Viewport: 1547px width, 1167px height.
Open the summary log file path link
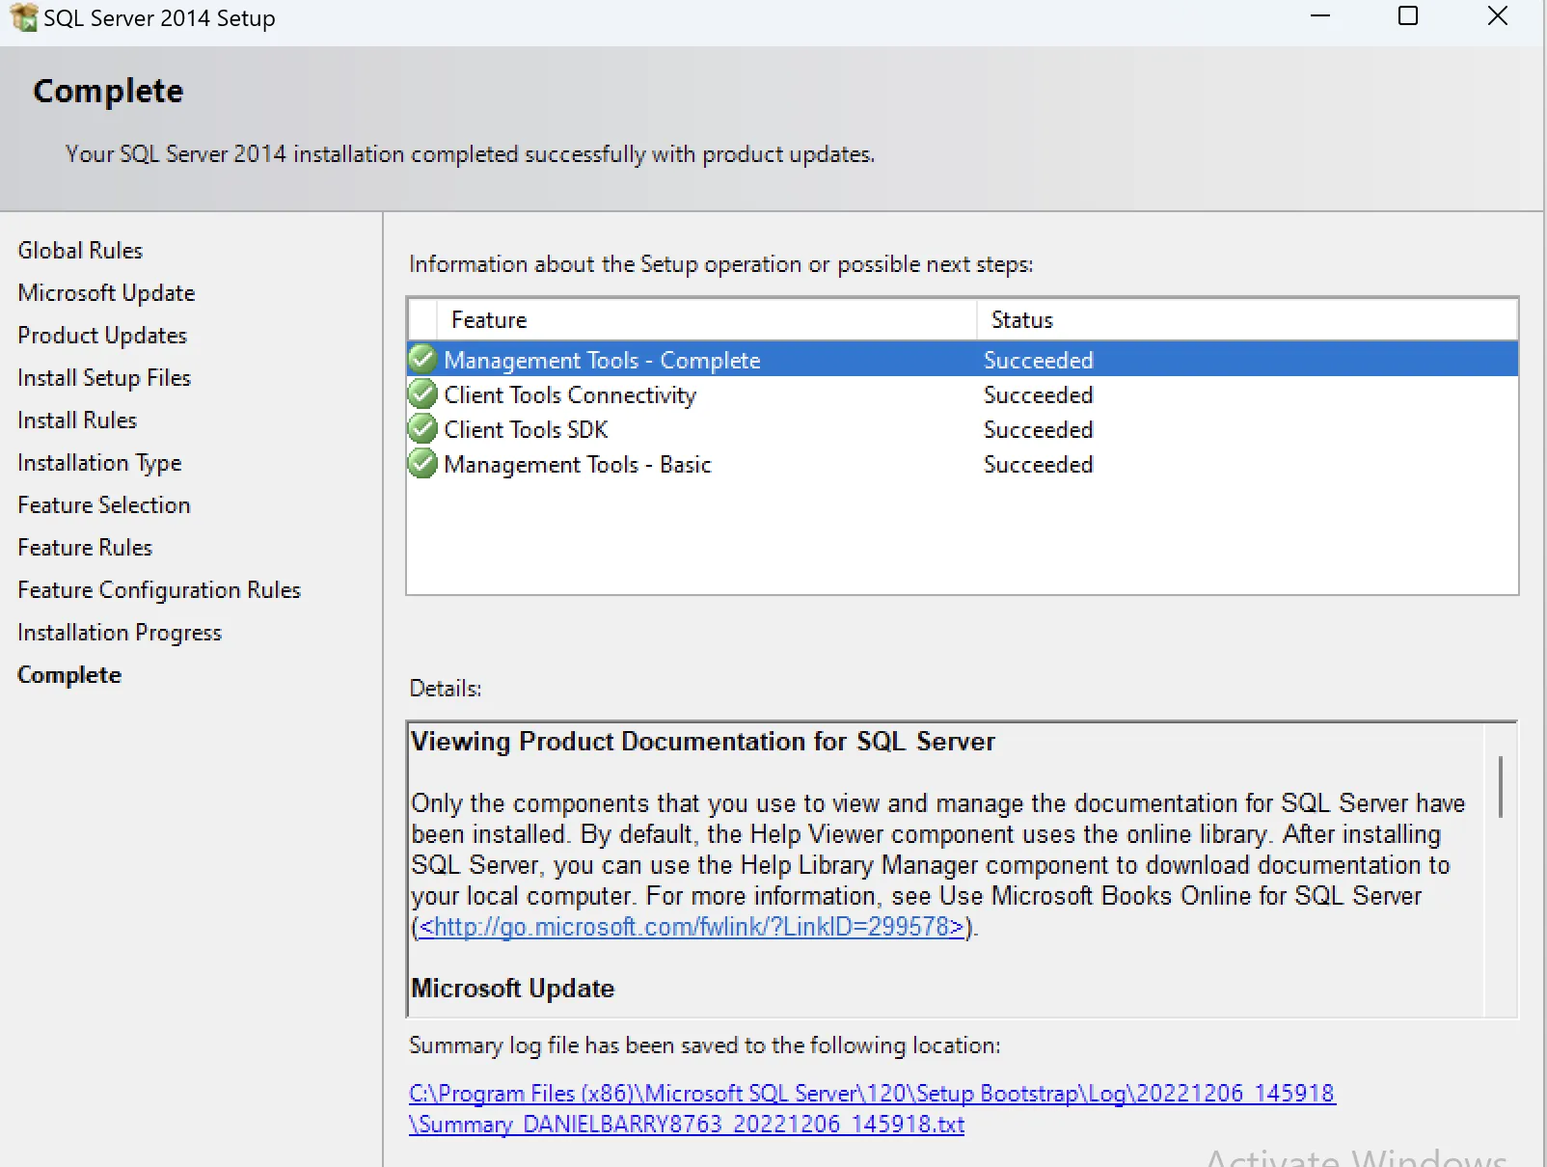[871, 1094]
